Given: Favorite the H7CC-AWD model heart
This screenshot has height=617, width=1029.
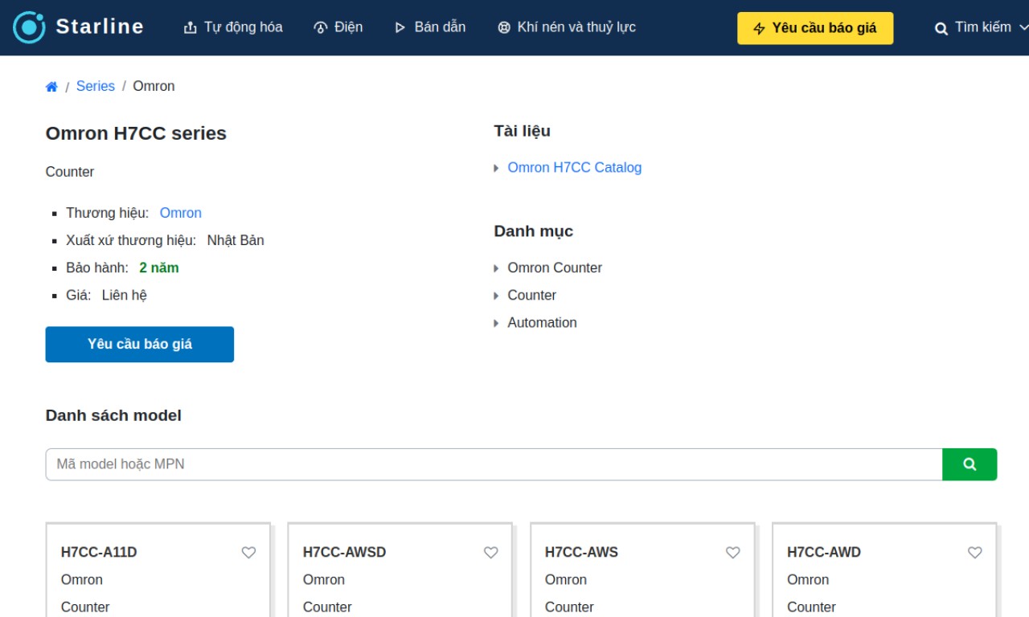Looking at the screenshot, I should tap(975, 553).
